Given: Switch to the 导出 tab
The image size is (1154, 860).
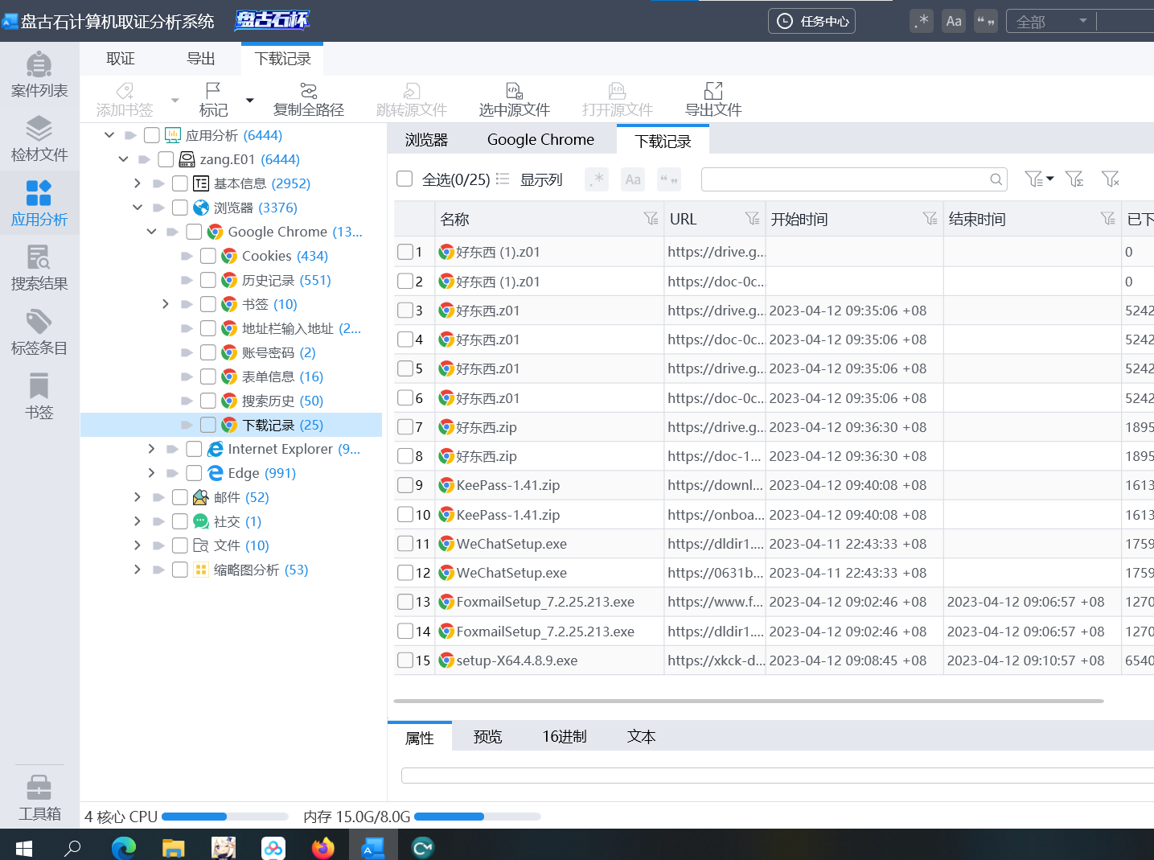Looking at the screenshot, I should (201, 59).
